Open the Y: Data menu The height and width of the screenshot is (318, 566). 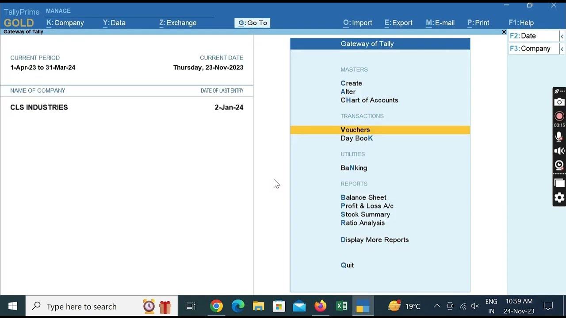coord(114,23)
